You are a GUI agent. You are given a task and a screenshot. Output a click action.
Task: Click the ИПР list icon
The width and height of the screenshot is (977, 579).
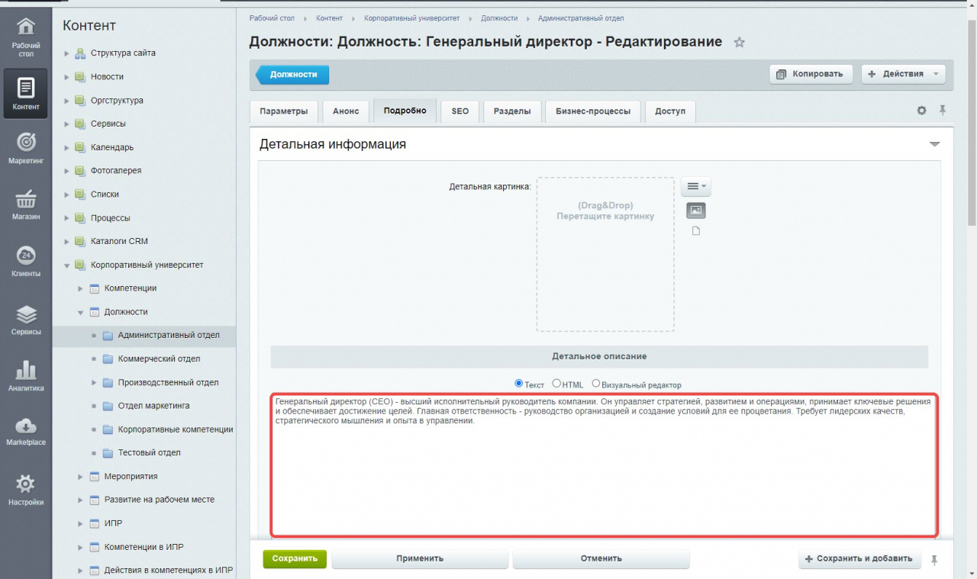(x=95, y=523)
